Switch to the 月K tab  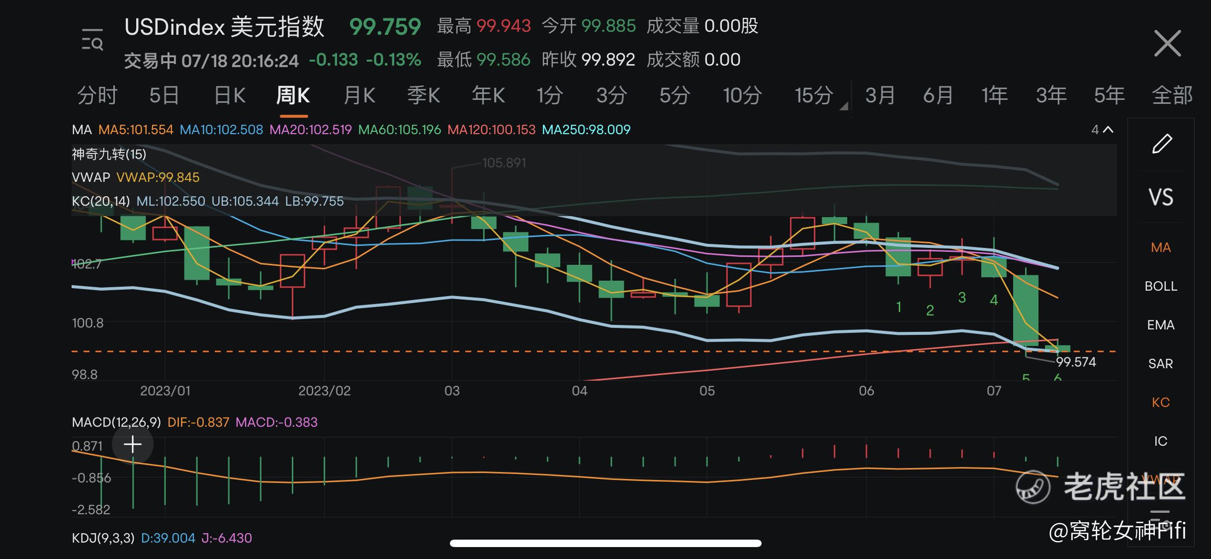coord(359,95)
